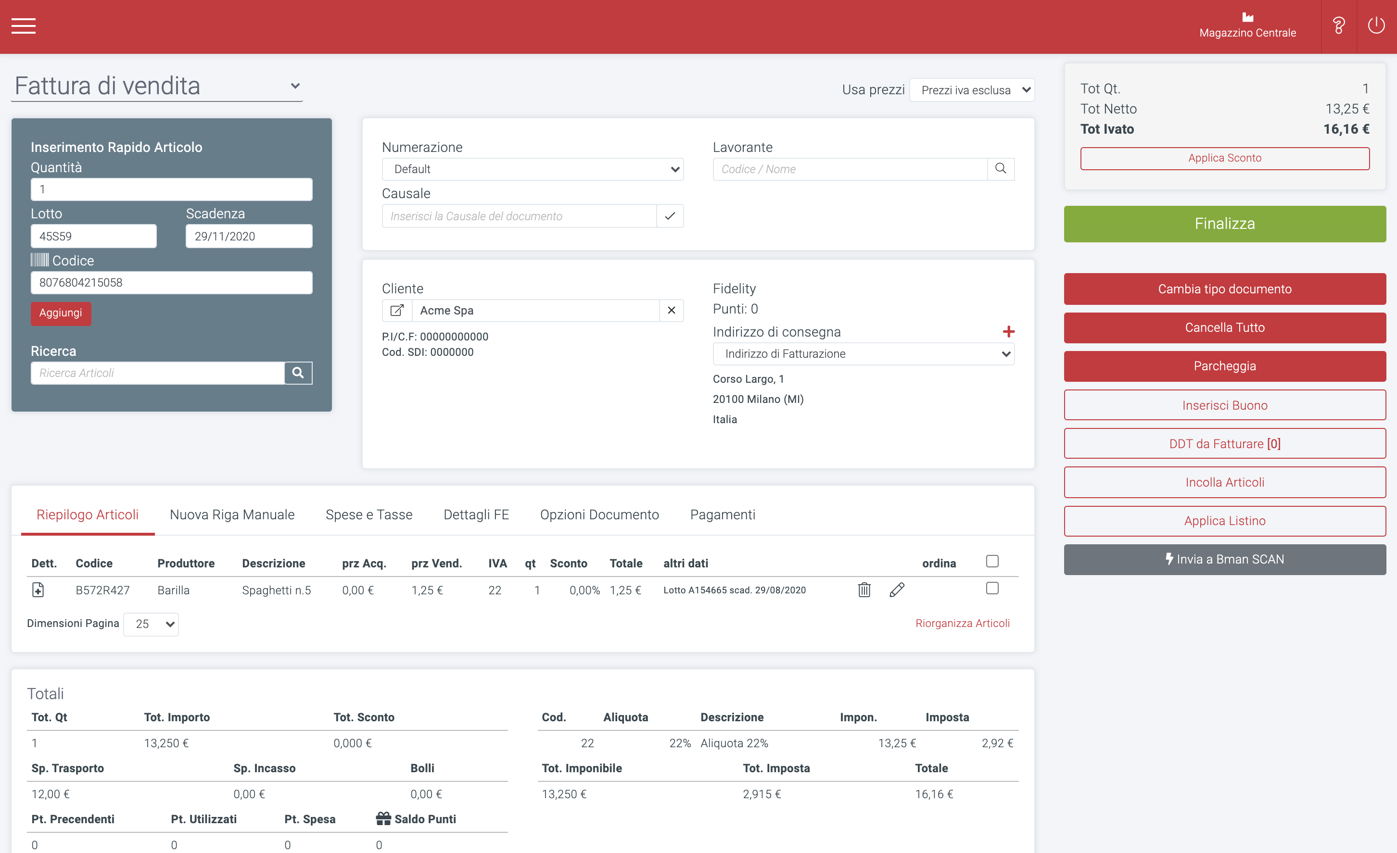Viewport: 1397px width, 853px height.
Task: Click the Magazzino Centrale warehouse icon
Action: pos(1247,17)
